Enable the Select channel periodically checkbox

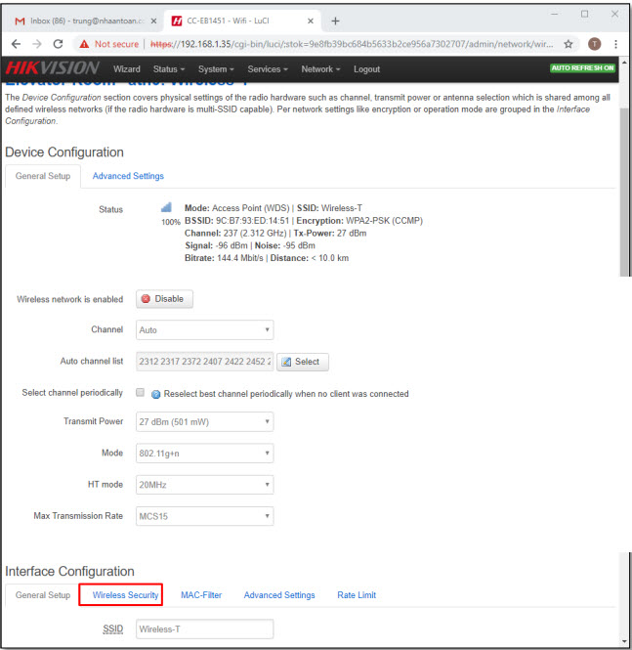coord(140,393)
